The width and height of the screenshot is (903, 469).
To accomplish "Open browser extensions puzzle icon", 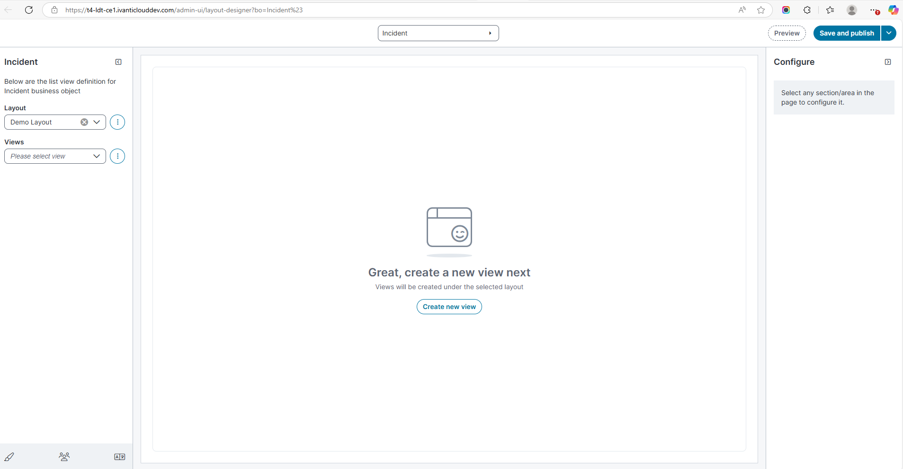I will click(x=807, y=10).
